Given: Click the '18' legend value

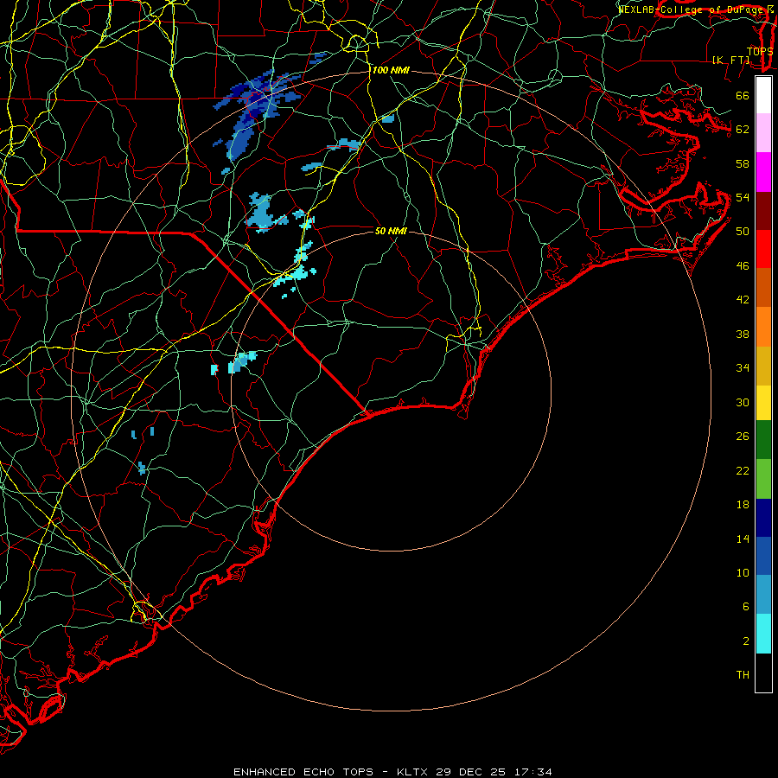Looking at the screenshot, I should tap(743, 505).
